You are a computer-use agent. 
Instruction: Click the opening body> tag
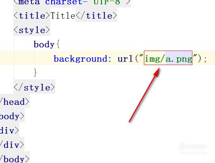(12, 116)
